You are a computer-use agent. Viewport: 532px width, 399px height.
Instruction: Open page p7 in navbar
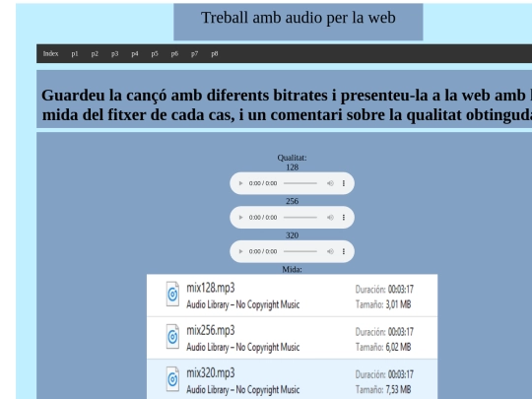194,53
